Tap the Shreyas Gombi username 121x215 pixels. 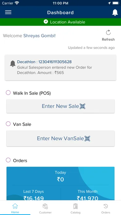click(40, 36)
